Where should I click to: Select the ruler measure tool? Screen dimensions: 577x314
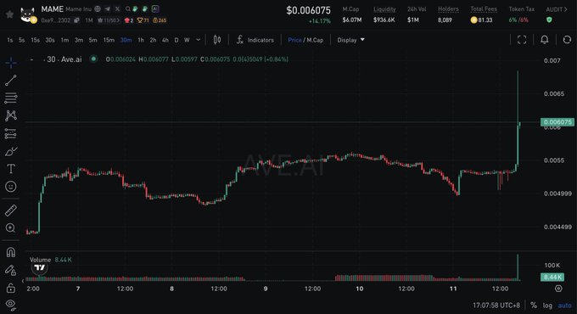click(11, 210)
